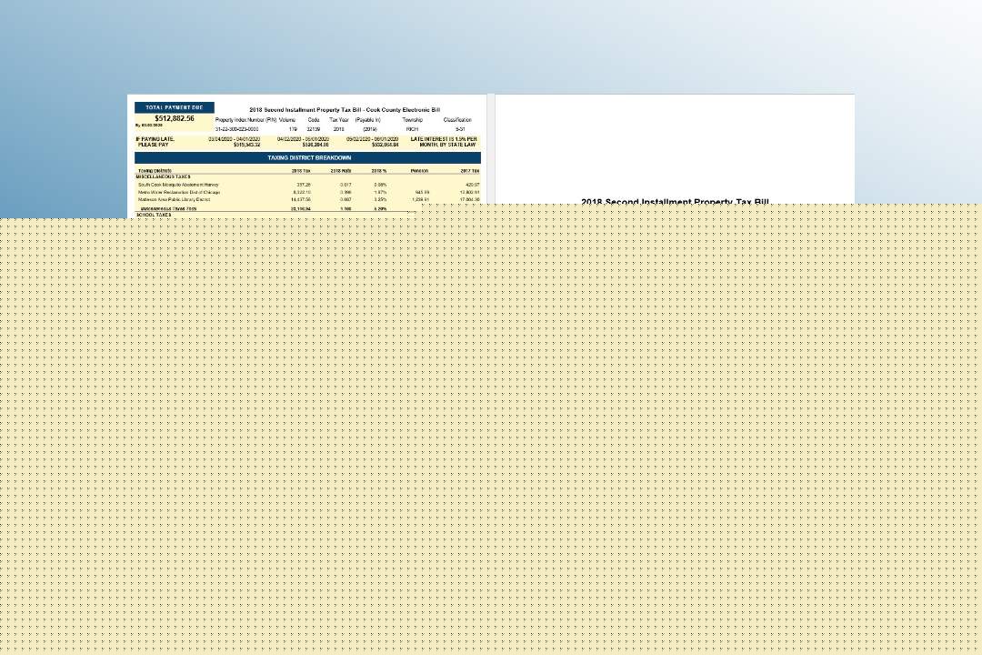Image resolution: width=982 pixels, height=655 pixels.
Task: Click the Total Payment Due header
Action: [175, 107]
